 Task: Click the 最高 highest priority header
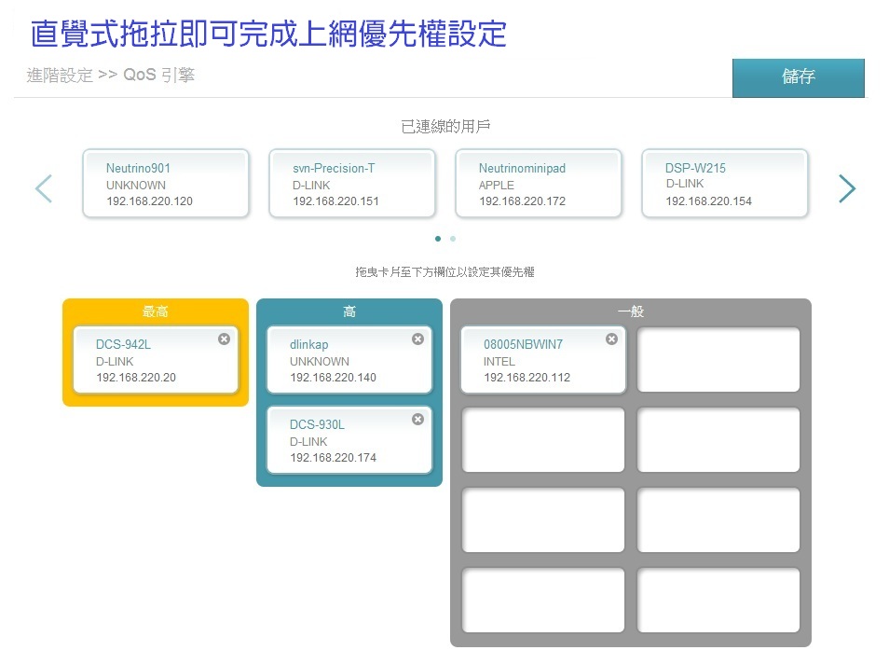pos(156,311)
